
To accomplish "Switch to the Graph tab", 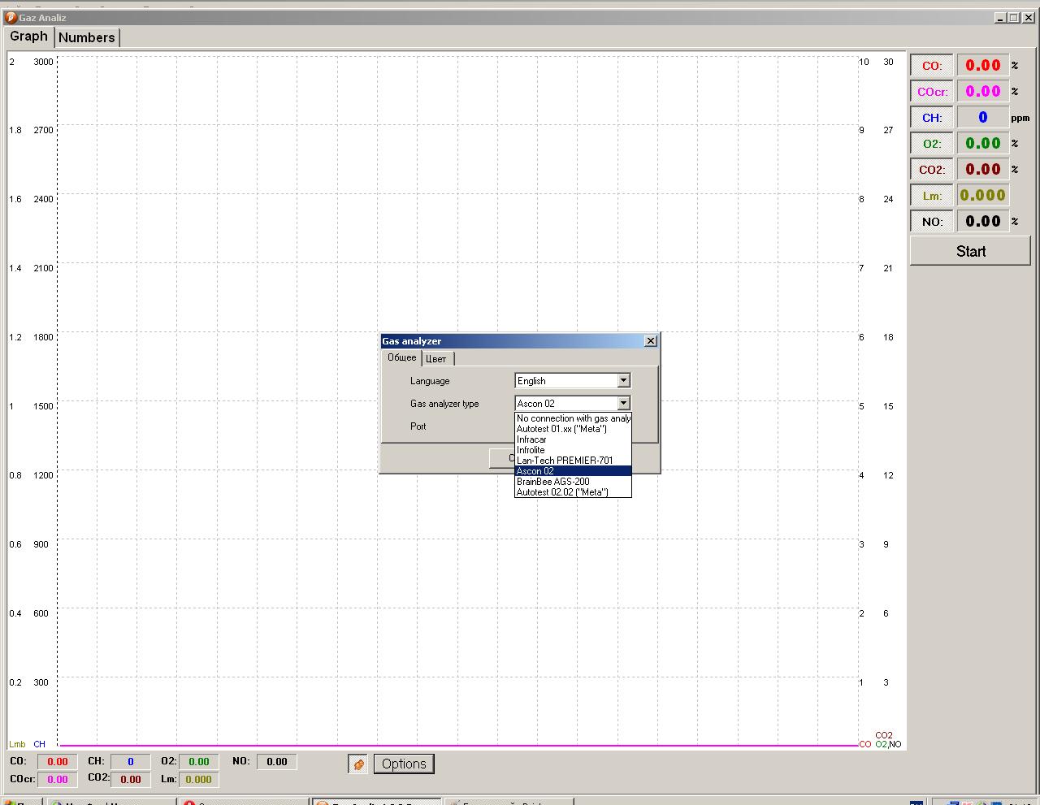I will (29, 37).
